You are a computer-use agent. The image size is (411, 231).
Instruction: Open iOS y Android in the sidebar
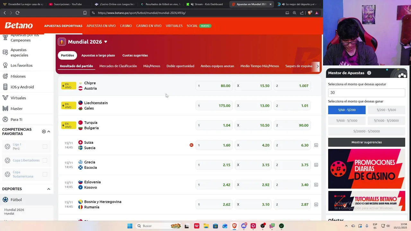tap(22, 87)
